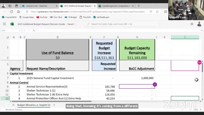Reload the page with the browser refresh icon
This screenshot has width=204, height=115.
tap(11, 11)
